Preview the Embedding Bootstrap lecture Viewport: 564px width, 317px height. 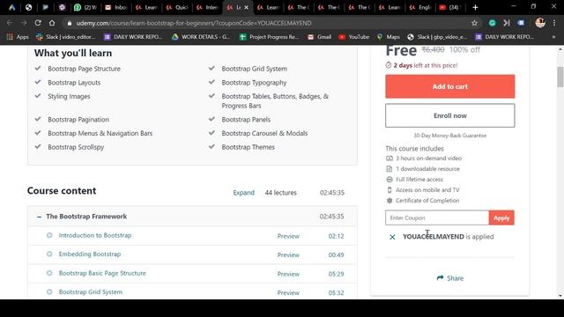tap(288, 254)
